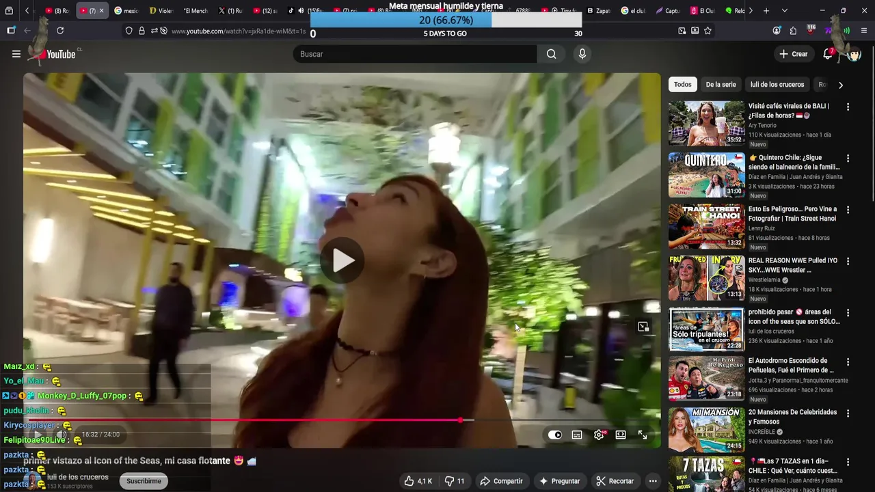Open options for Las 7 TAZAS video
Screen dimensions: 875x492
(848, 462)
